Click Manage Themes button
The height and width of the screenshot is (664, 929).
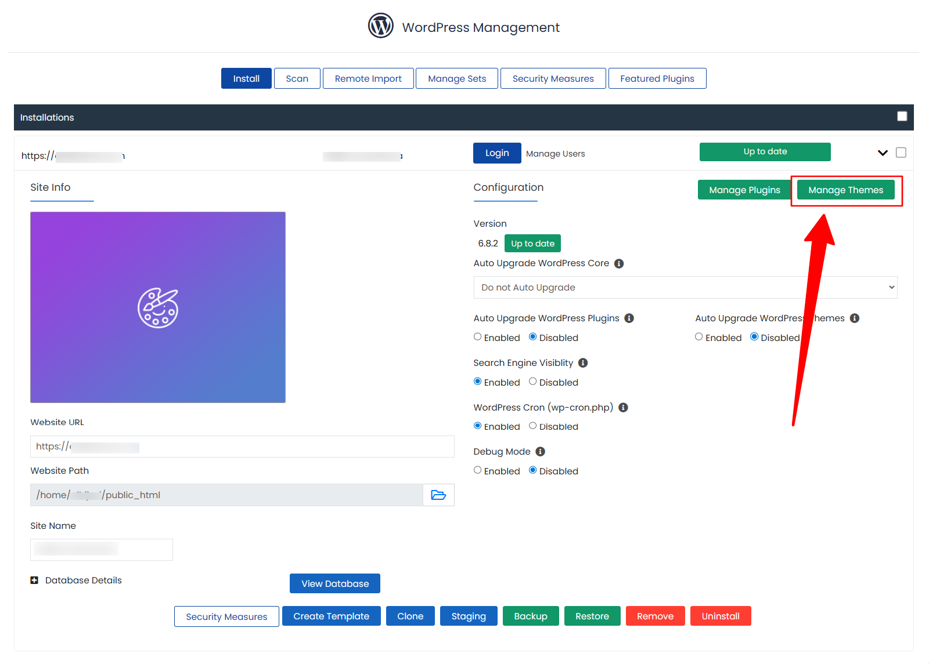click(846, 190)
